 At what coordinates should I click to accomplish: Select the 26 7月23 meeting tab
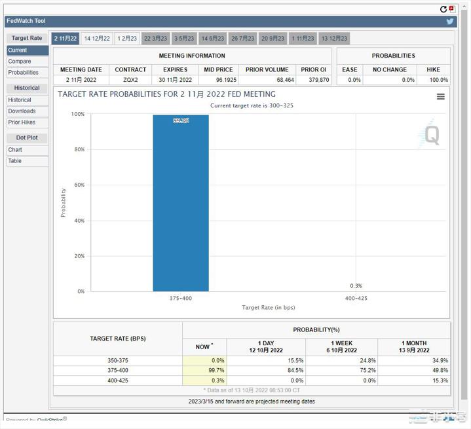(242, 39)
